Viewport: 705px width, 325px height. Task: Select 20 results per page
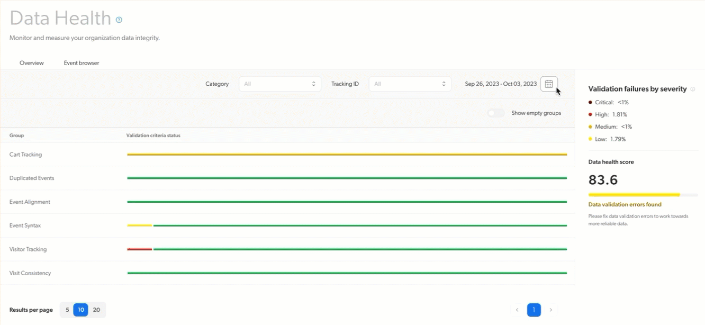pyautogui.click(x=96, y=310)
